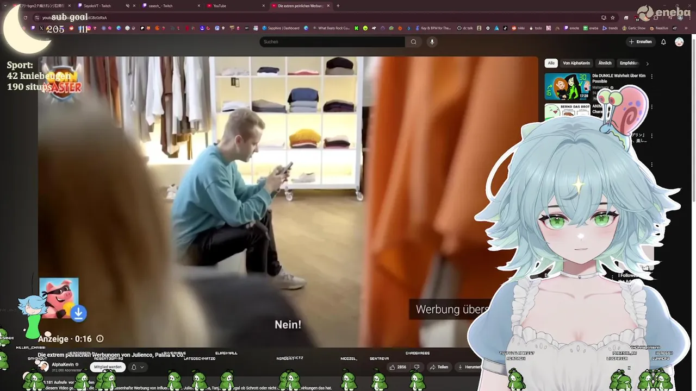Like the video with thumbs up

click(x=397, y=367)
